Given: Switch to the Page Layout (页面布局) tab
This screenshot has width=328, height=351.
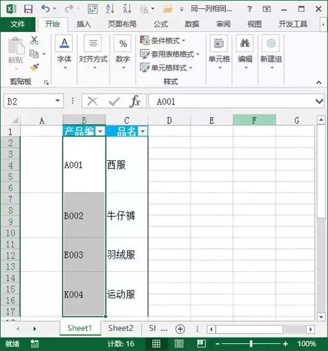Looking at the screenshot, I should tap(122, 24).
